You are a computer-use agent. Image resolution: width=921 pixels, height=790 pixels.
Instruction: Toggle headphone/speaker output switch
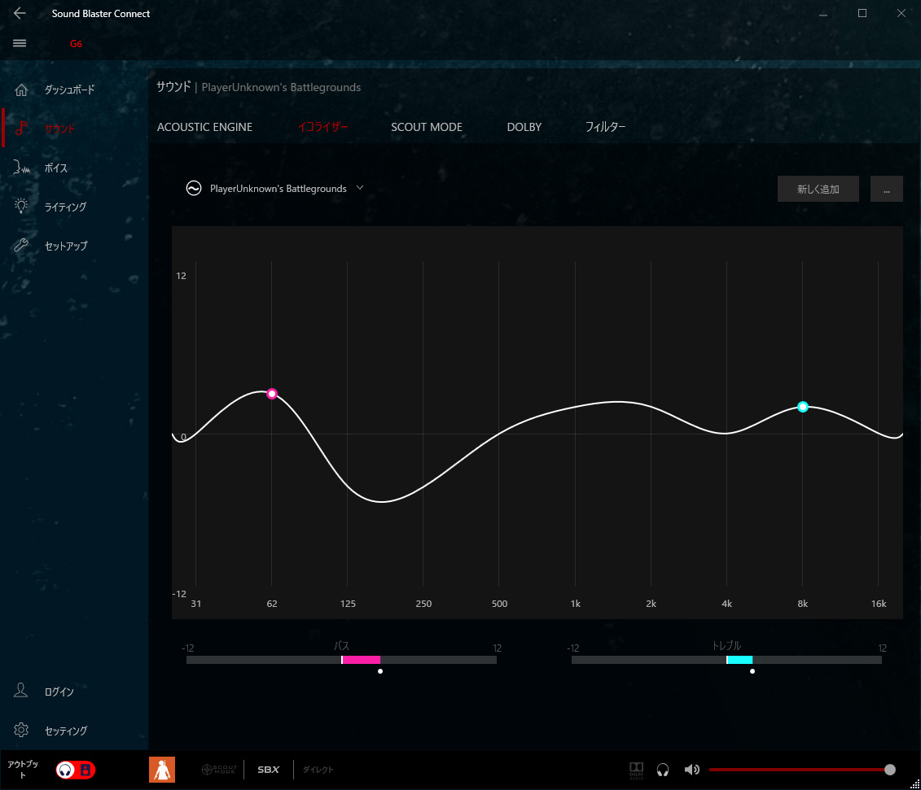pos(76,770)
